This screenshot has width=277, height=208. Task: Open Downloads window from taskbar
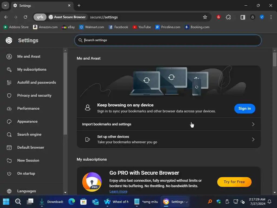point(51,201)
